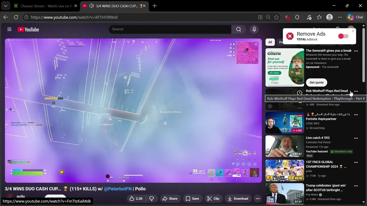Like the video showing 2.2K likes
367x206 pixels.
[x=136, y=199]
